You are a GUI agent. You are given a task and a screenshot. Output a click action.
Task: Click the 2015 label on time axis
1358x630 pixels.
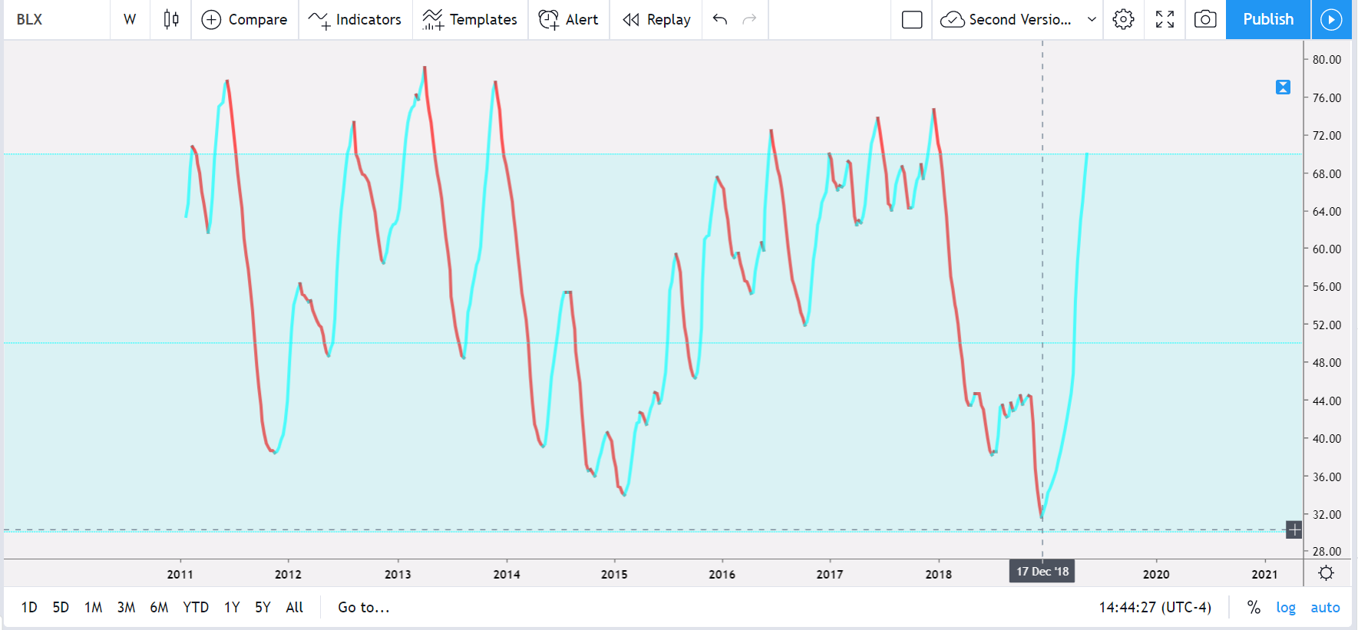[614, 574]
